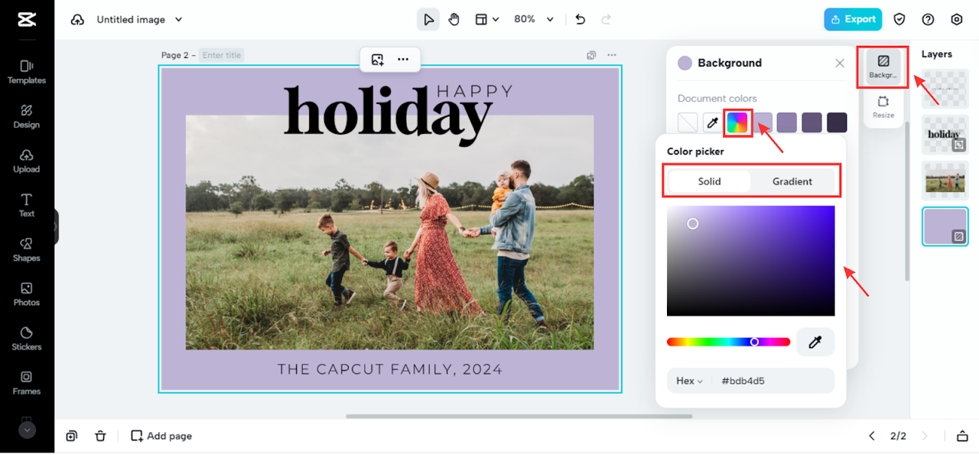Open the Design sidebar panel
This screenshot has width=979, height=455.
[27, 116]
